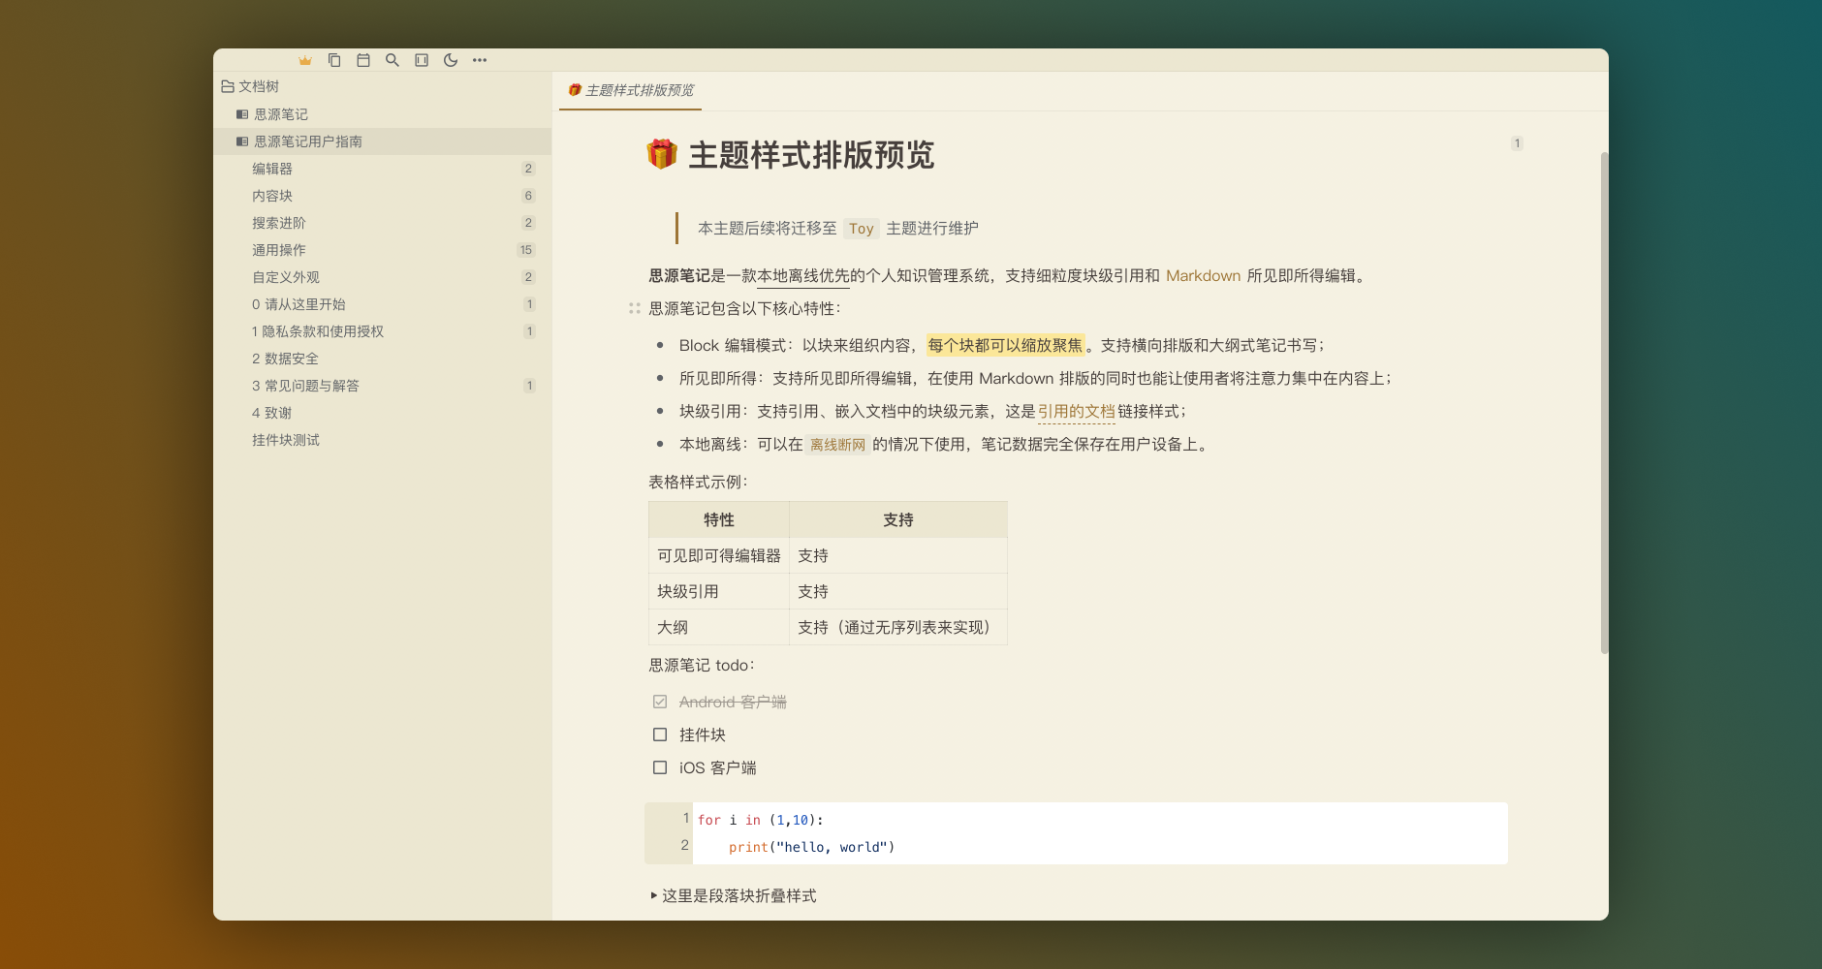Click the Markdown link in intro paragraph
1822x969 pixels.
(1203, 276)
